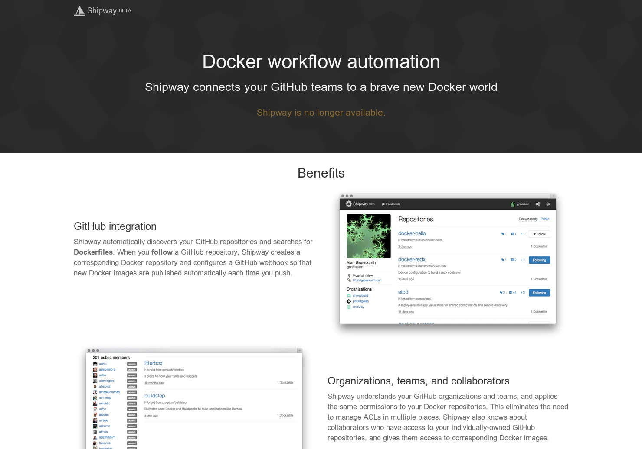Click the Mountain View location pin icon
Image resolution: width=642 pixels, height=449 pixels.
coord(349,275)
